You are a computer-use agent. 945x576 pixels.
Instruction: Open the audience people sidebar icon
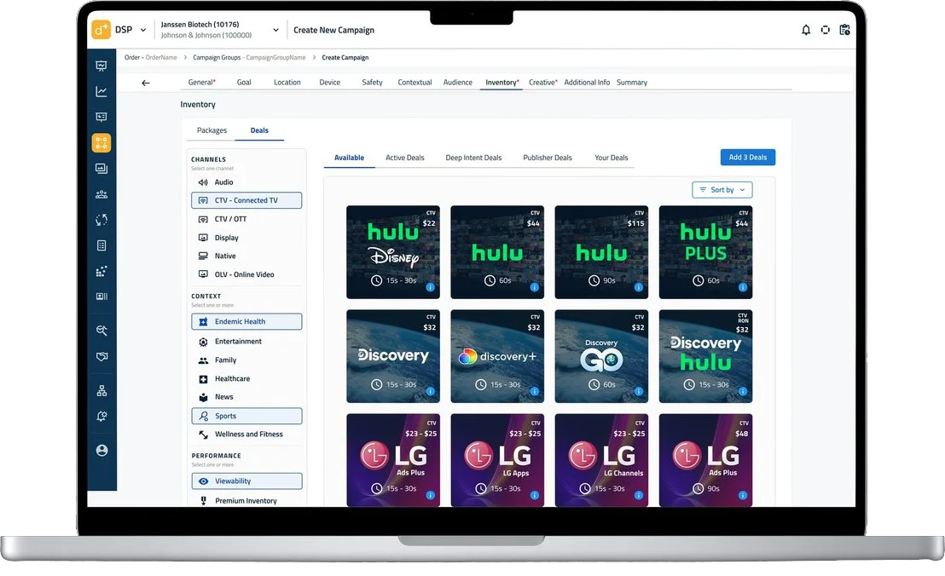click(x=101, y=193)
